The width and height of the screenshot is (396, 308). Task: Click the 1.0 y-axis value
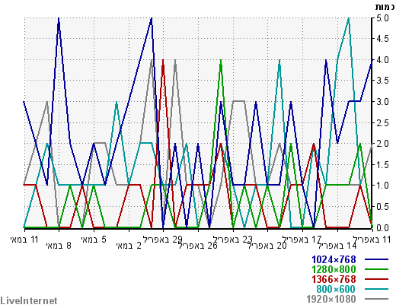382,186
